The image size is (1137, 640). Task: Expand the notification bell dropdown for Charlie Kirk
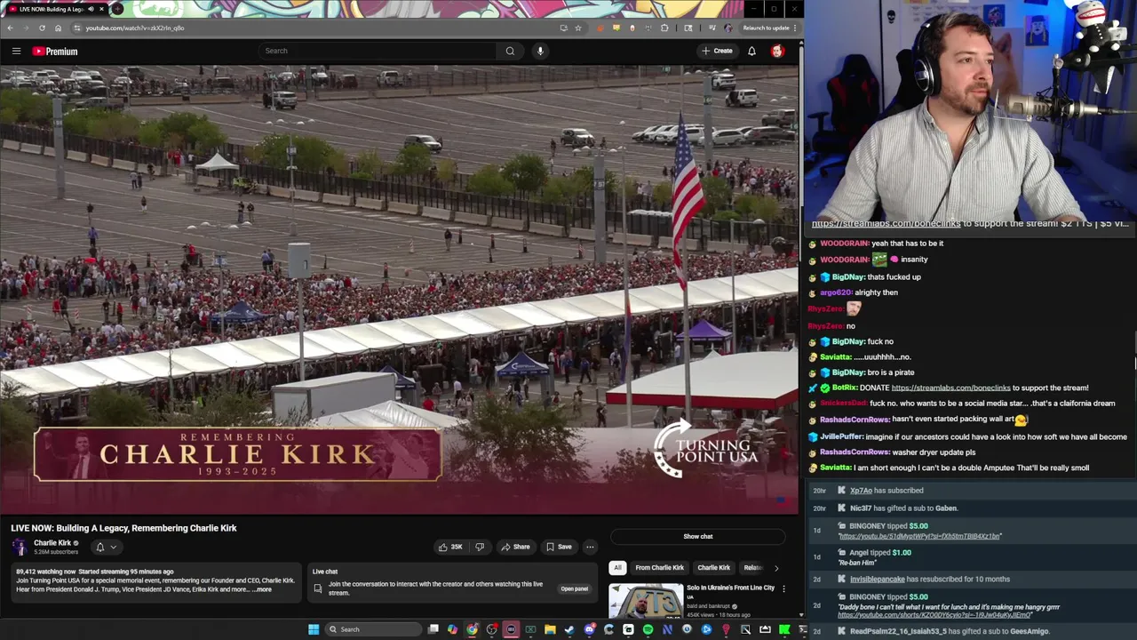click(x=105, y=547)
